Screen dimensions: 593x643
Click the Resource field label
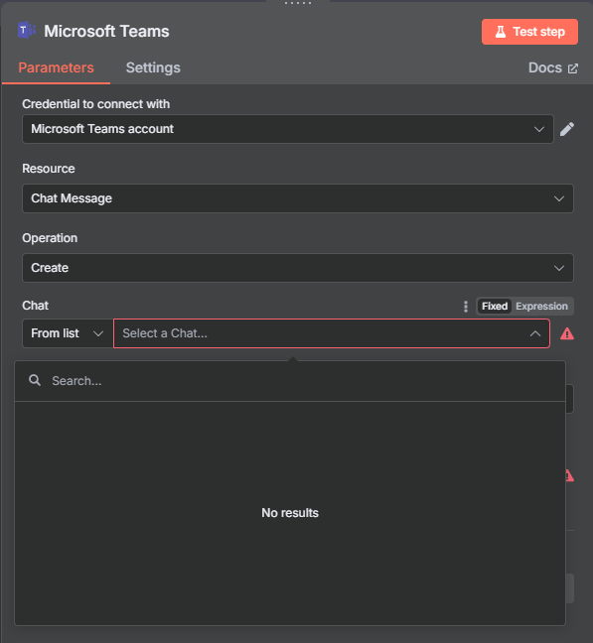[x=49, y=169]
